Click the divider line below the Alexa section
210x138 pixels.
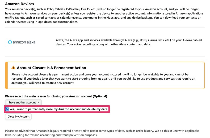[105, 57]
